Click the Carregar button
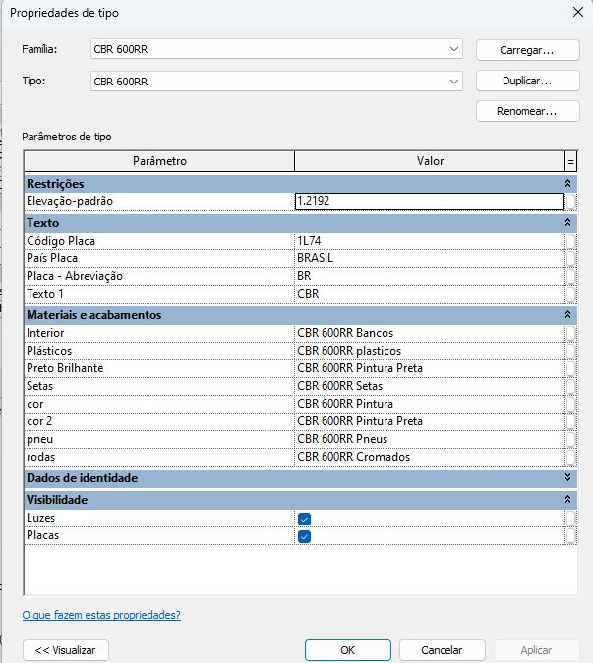The height and width of the screenshot is (663, 593). [527, 50]
